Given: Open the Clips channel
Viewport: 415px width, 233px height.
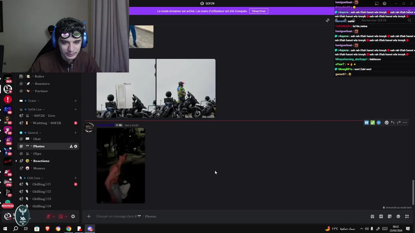Looking at the screenshot, I should pyautogui.click(x=48, y=154).
